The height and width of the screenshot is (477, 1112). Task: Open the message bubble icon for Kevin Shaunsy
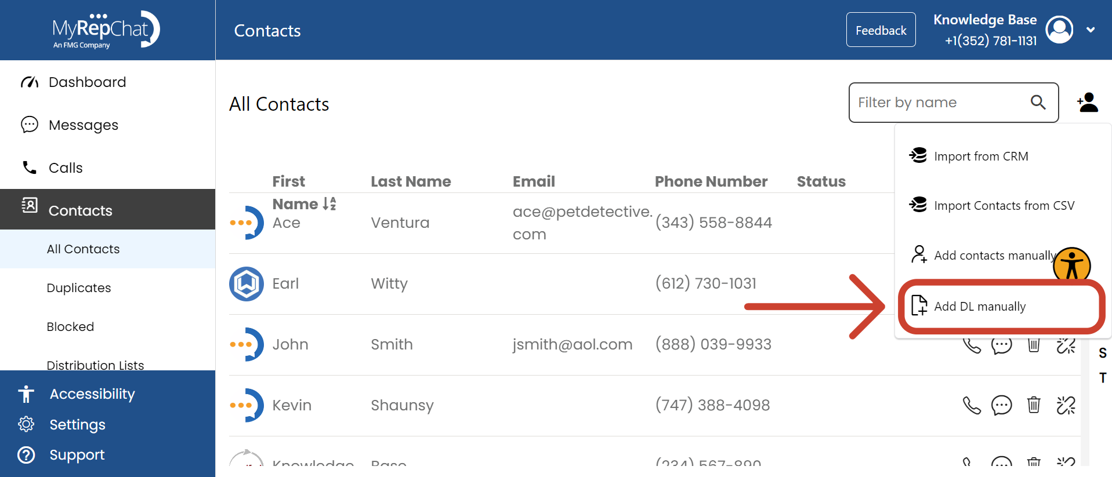[1002, 405]
